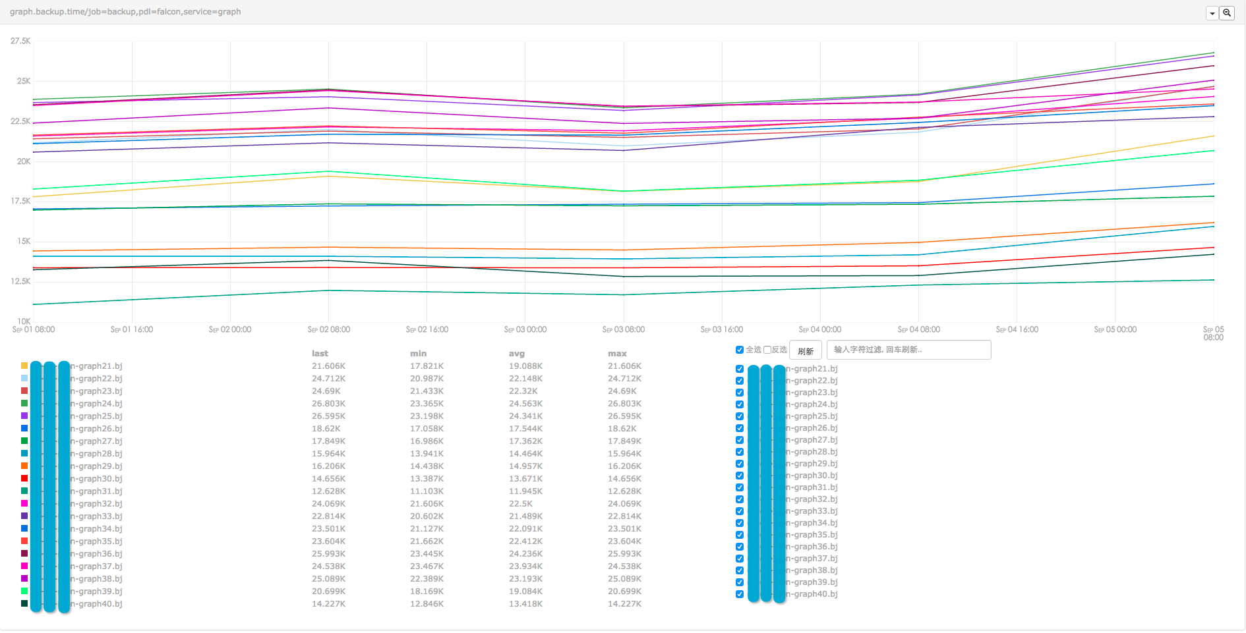Click the red swatch for n-graph30.bj
Viewport: 1246px width, 633px height.
(x=24, y=478)
